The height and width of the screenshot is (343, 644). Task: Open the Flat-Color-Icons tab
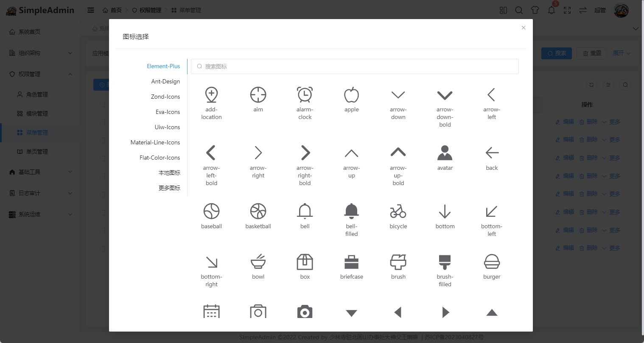tap(160, 158)
